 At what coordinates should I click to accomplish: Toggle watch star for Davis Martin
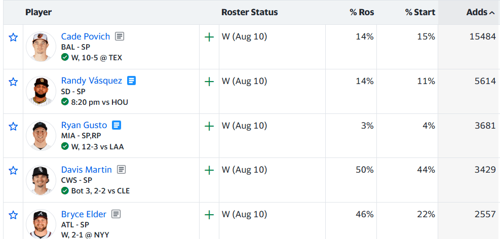(13, 171)
